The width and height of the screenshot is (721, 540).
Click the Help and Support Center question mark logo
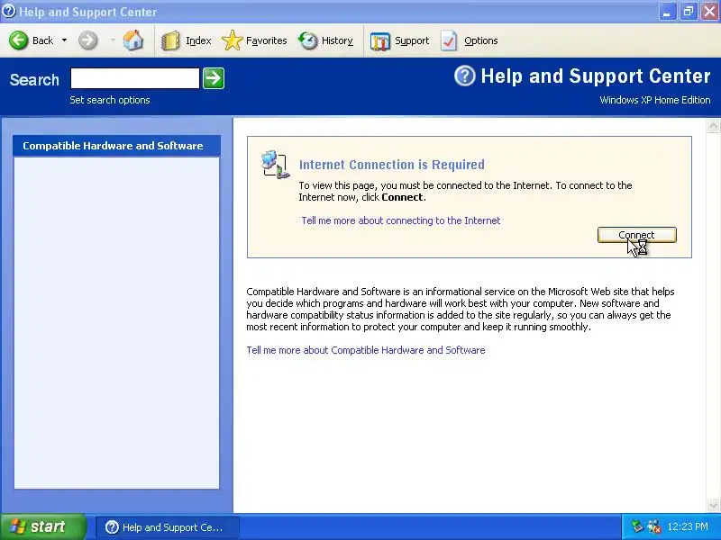pyautogui.click(x=464, y=76)
